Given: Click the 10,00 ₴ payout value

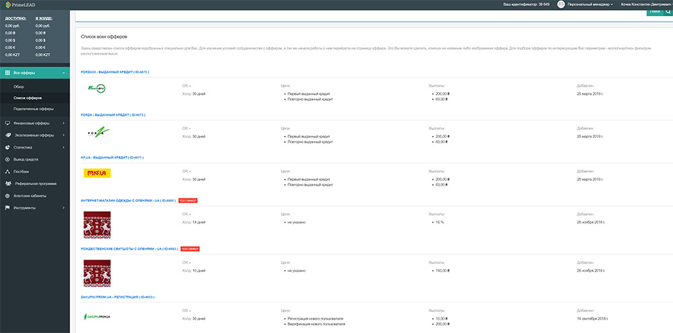Looking at the screenshot, I should click(441, 319).
